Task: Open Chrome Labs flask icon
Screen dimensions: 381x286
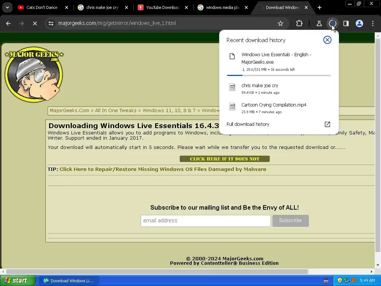Action: point(319,23)
